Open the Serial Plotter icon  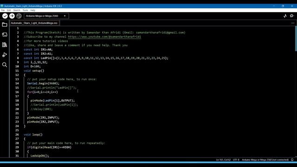coord(285,16)
